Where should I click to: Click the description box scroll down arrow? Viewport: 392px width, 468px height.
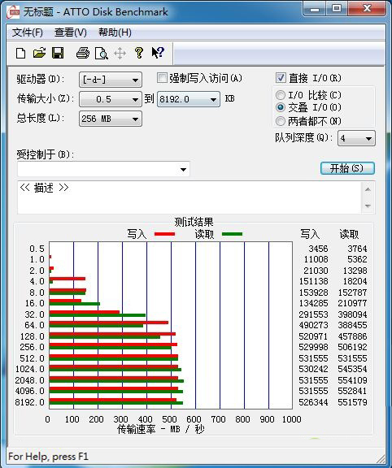368,206
